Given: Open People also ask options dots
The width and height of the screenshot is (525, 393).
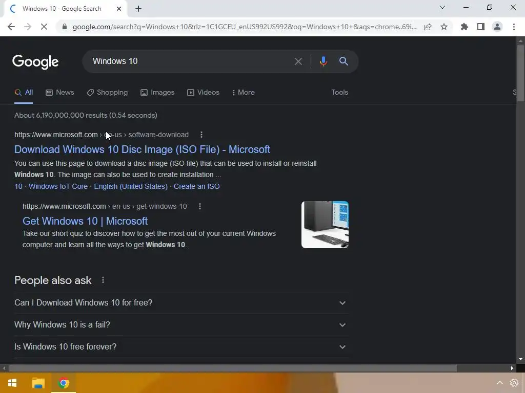Looking at the screenshot, I should pyautogui.click(x=103, y=280).
